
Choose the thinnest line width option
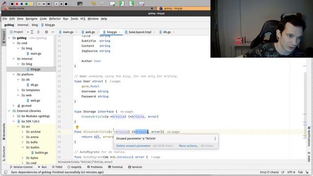(39, 4)
